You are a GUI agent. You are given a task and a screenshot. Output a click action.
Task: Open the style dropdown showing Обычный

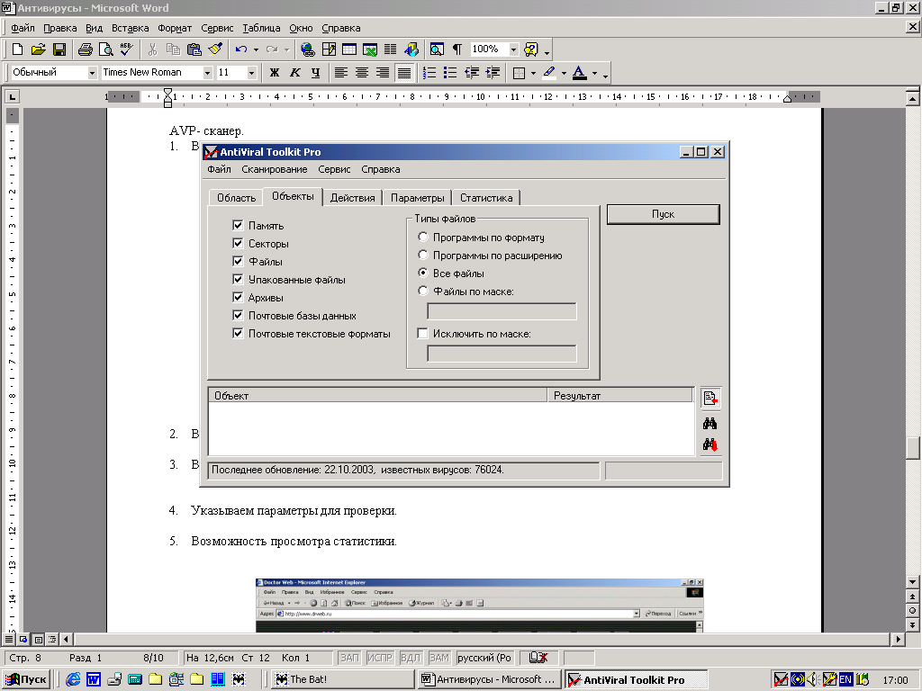93,73
